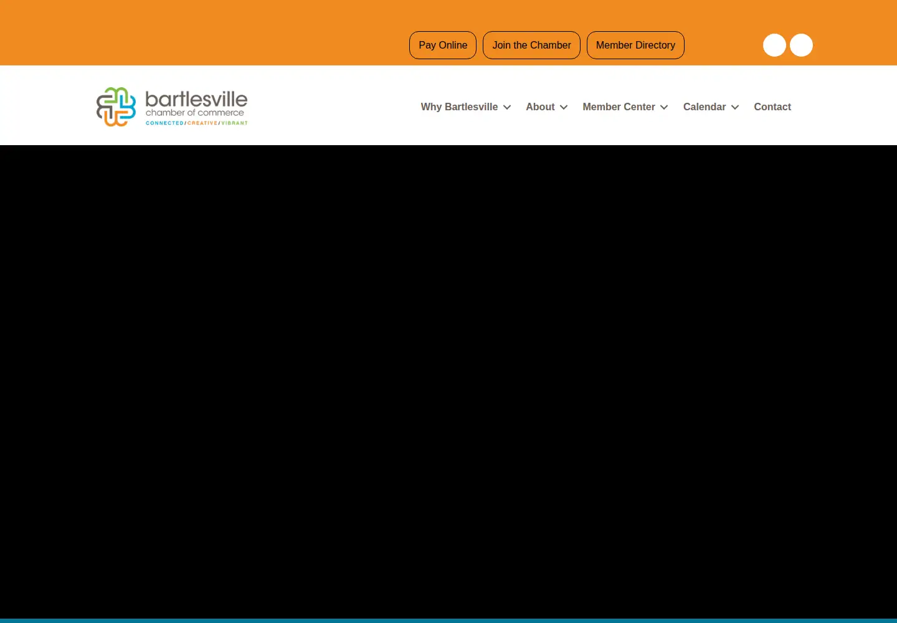Click the left white circular social icon
Viewport: 897px width, 623px height.
774,45
